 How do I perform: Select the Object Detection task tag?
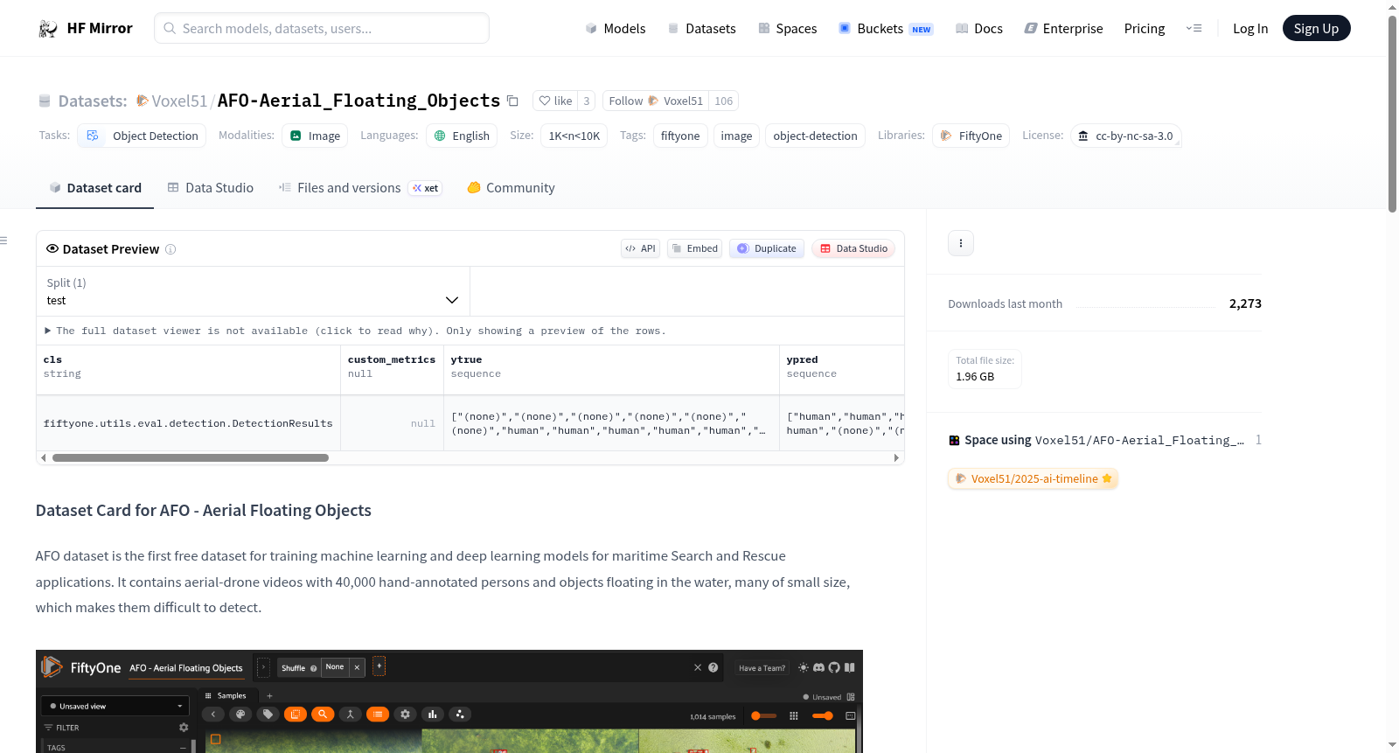143,136
